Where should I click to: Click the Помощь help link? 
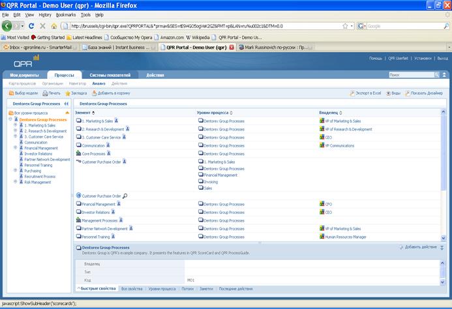tap(376, 58)
